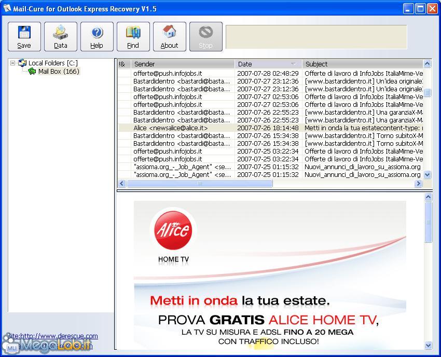
Task: Select Local Folders [C:] in the tree
Action: pyautogui.click(x=53, y=63)
